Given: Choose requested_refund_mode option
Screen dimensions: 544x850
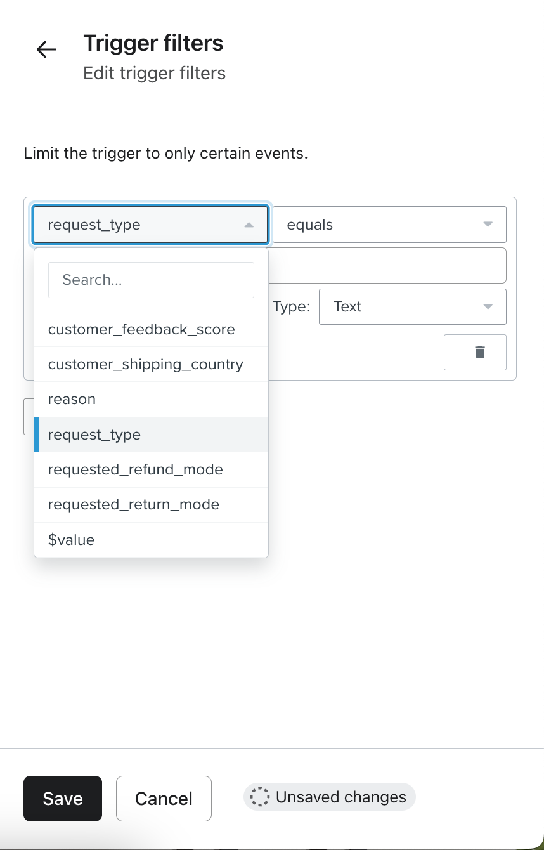Looking at the screenshot, I should tap(151, 469).
